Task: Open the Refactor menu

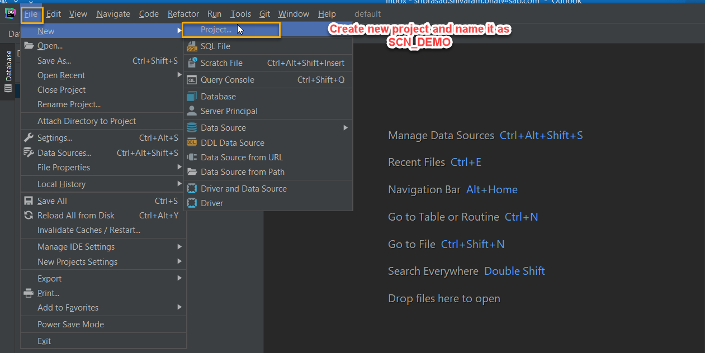Action: click(x=183, y=13)
